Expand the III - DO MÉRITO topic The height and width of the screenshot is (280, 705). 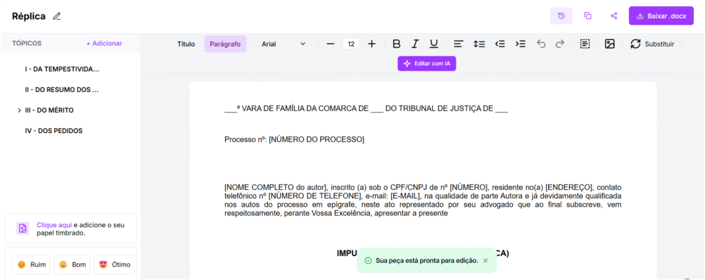pyautogui.click(x=19, y=110)
